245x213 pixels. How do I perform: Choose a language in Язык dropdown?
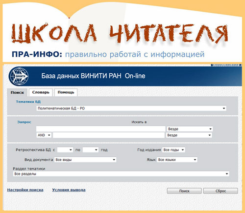coord(177,160)
